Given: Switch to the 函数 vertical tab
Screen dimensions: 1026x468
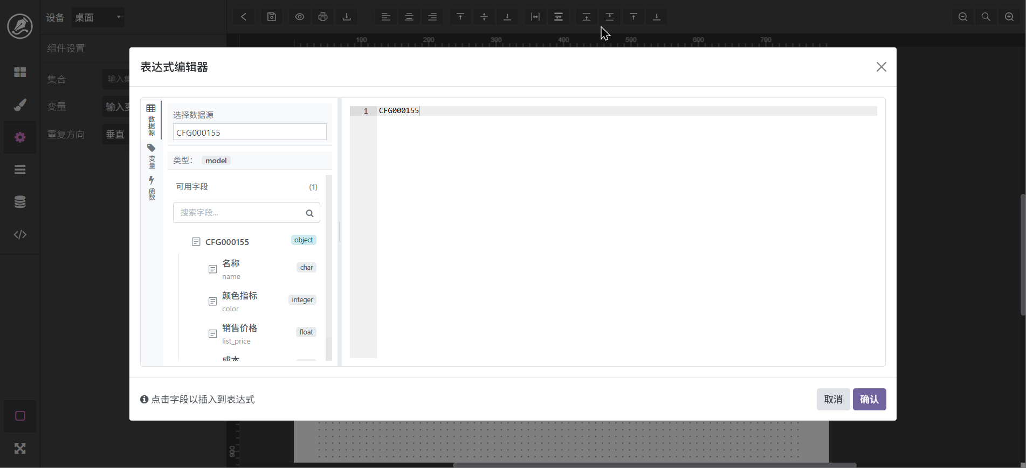Looking at the screenshot, I should (x=152, y=188).
